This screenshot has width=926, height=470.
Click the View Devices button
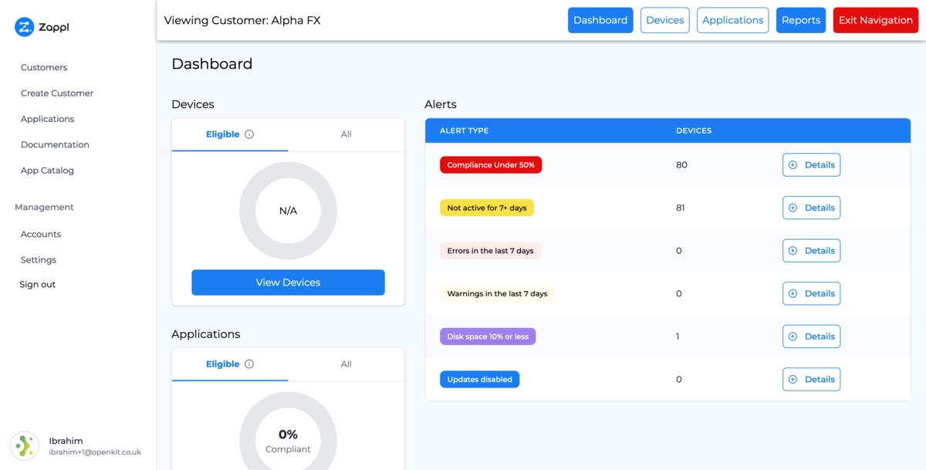coord(288,282)
